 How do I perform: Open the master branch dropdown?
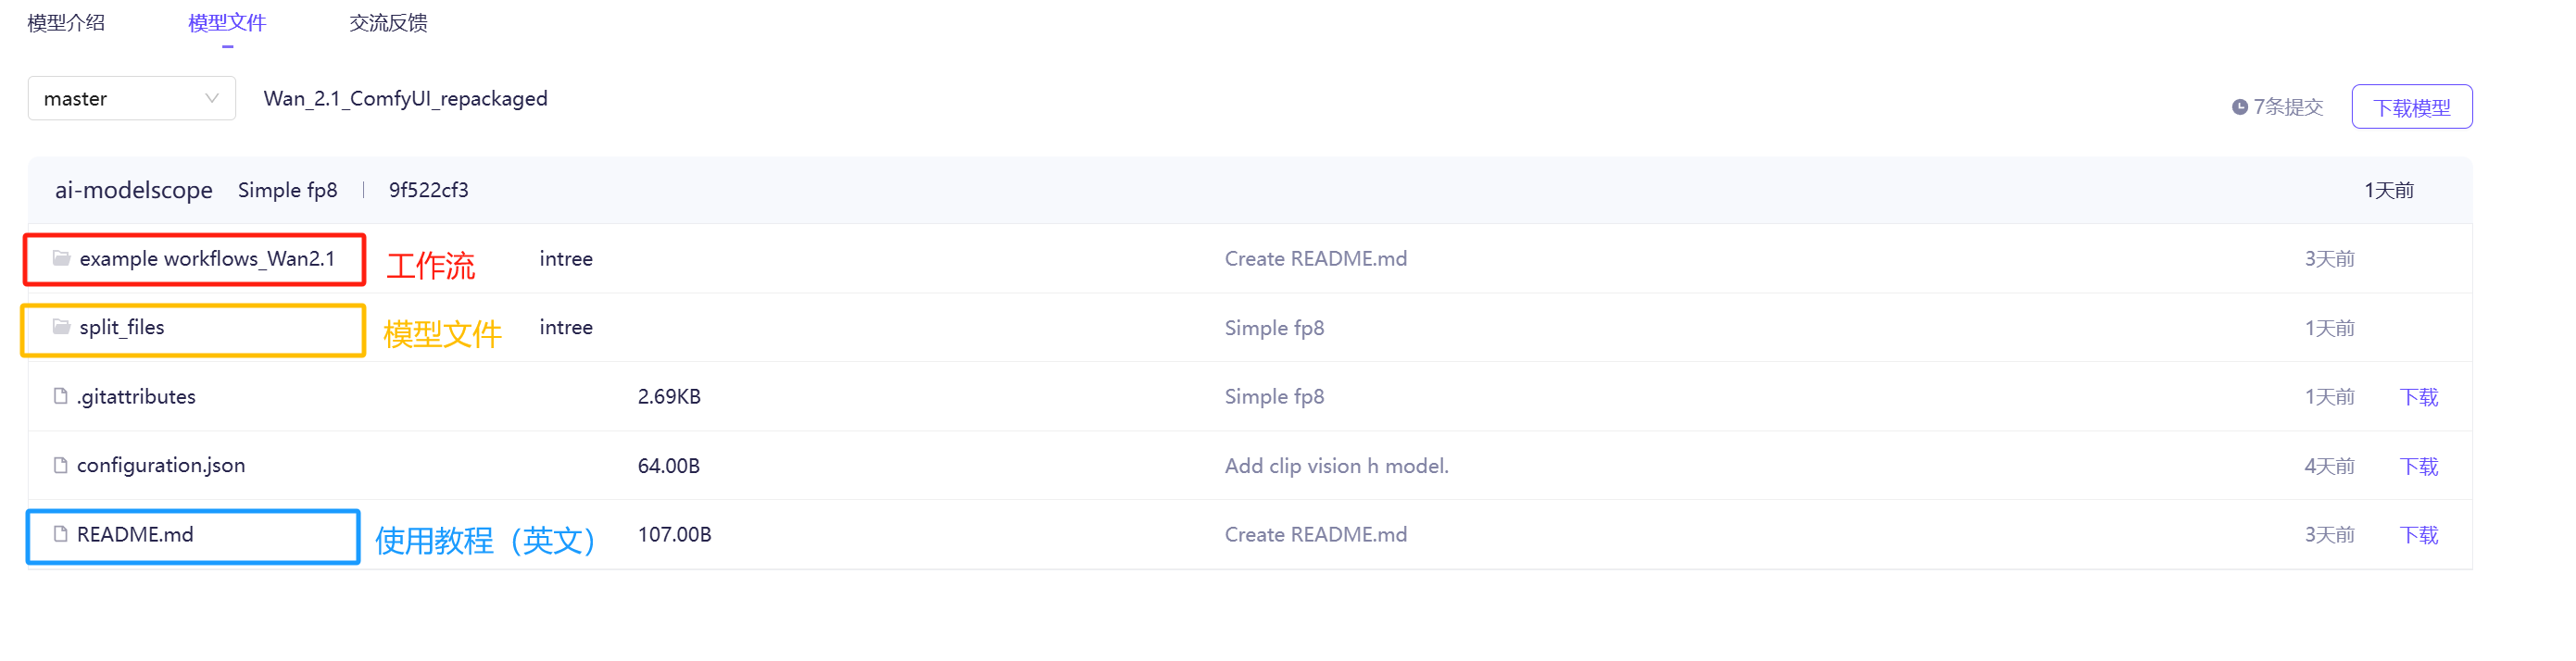[130, 99]
